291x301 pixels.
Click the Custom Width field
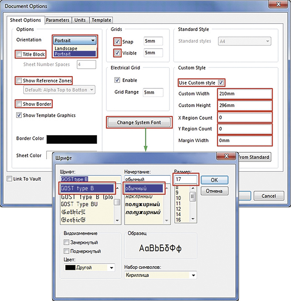click(245, 94)
